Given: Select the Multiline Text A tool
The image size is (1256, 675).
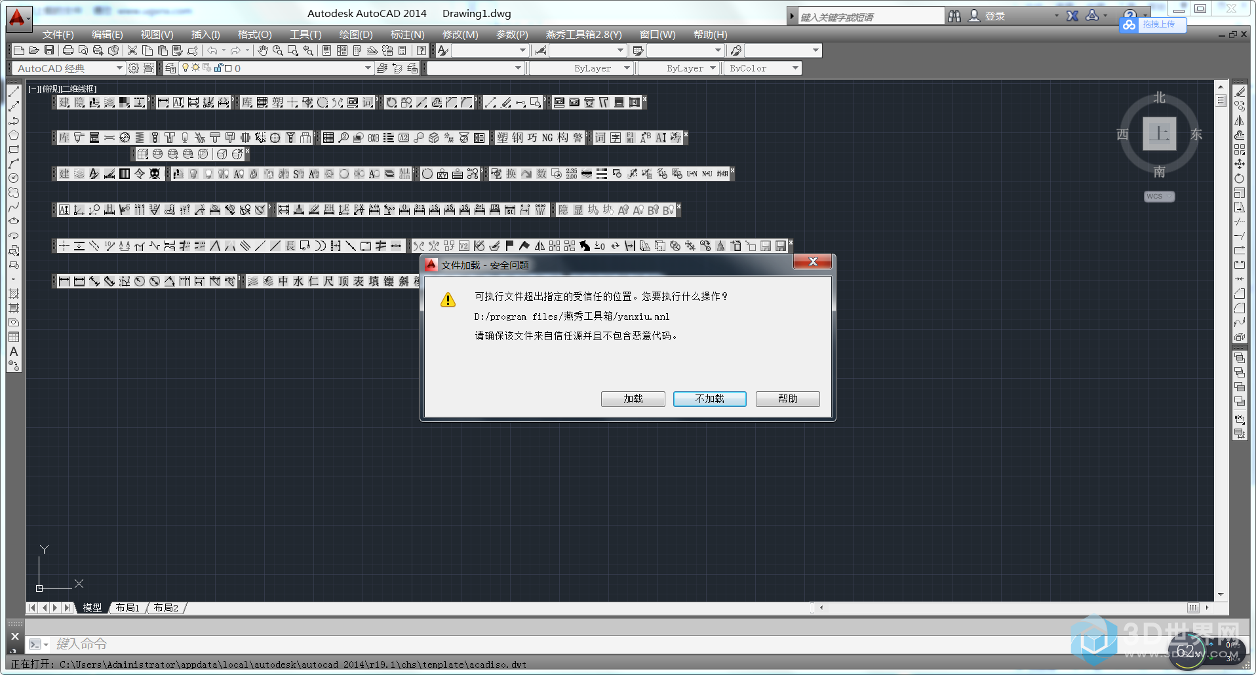Looking at the screenshot, I should 14,351.
